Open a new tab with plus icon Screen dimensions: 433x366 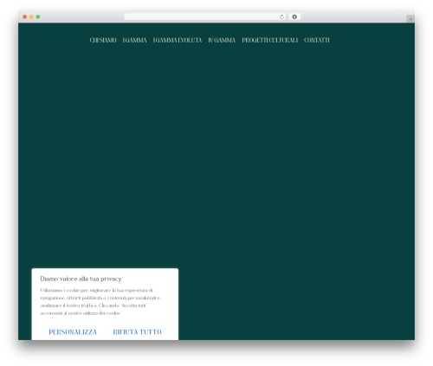pyautogui.click(x=410, y=19)
